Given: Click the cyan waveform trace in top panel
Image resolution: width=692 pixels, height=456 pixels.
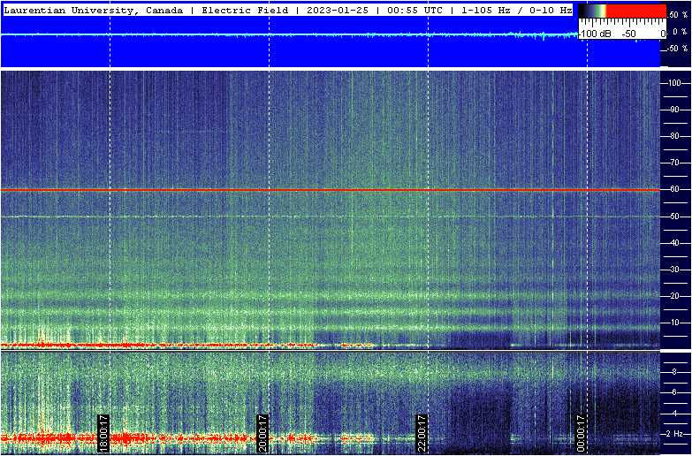Looking at the screenshot, I should pyautogui.click(x=265, y=34).
